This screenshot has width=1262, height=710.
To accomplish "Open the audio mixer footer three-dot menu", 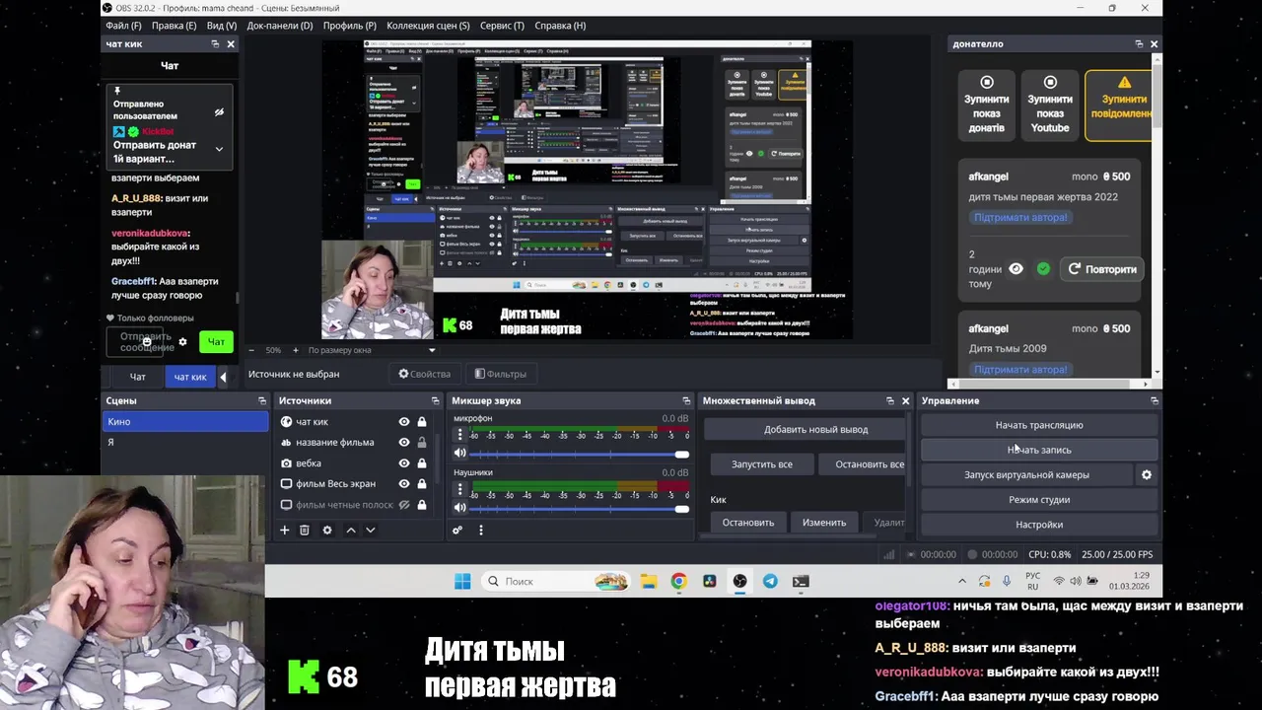I will pos(480,530).
